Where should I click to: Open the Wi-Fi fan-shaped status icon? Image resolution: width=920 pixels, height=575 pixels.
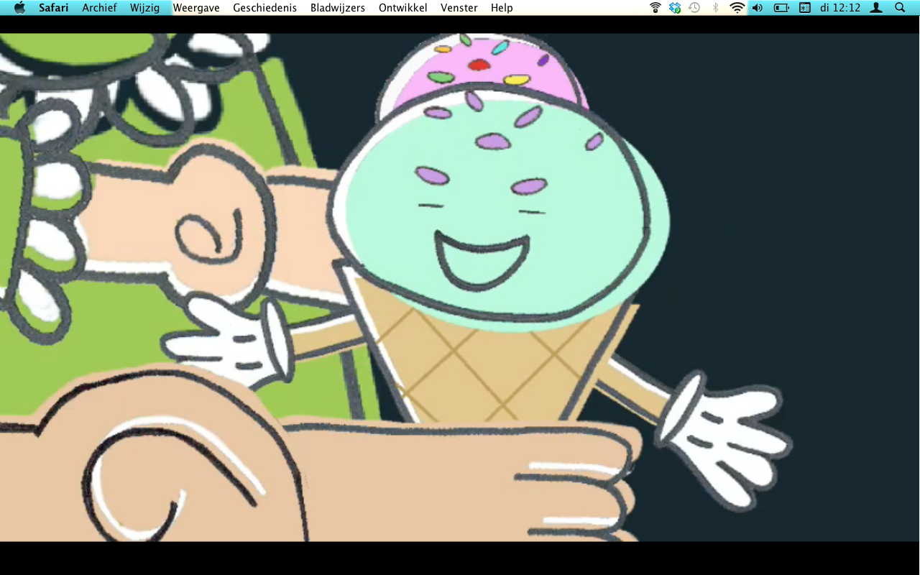pyautogui.click(x=737, y=8)
